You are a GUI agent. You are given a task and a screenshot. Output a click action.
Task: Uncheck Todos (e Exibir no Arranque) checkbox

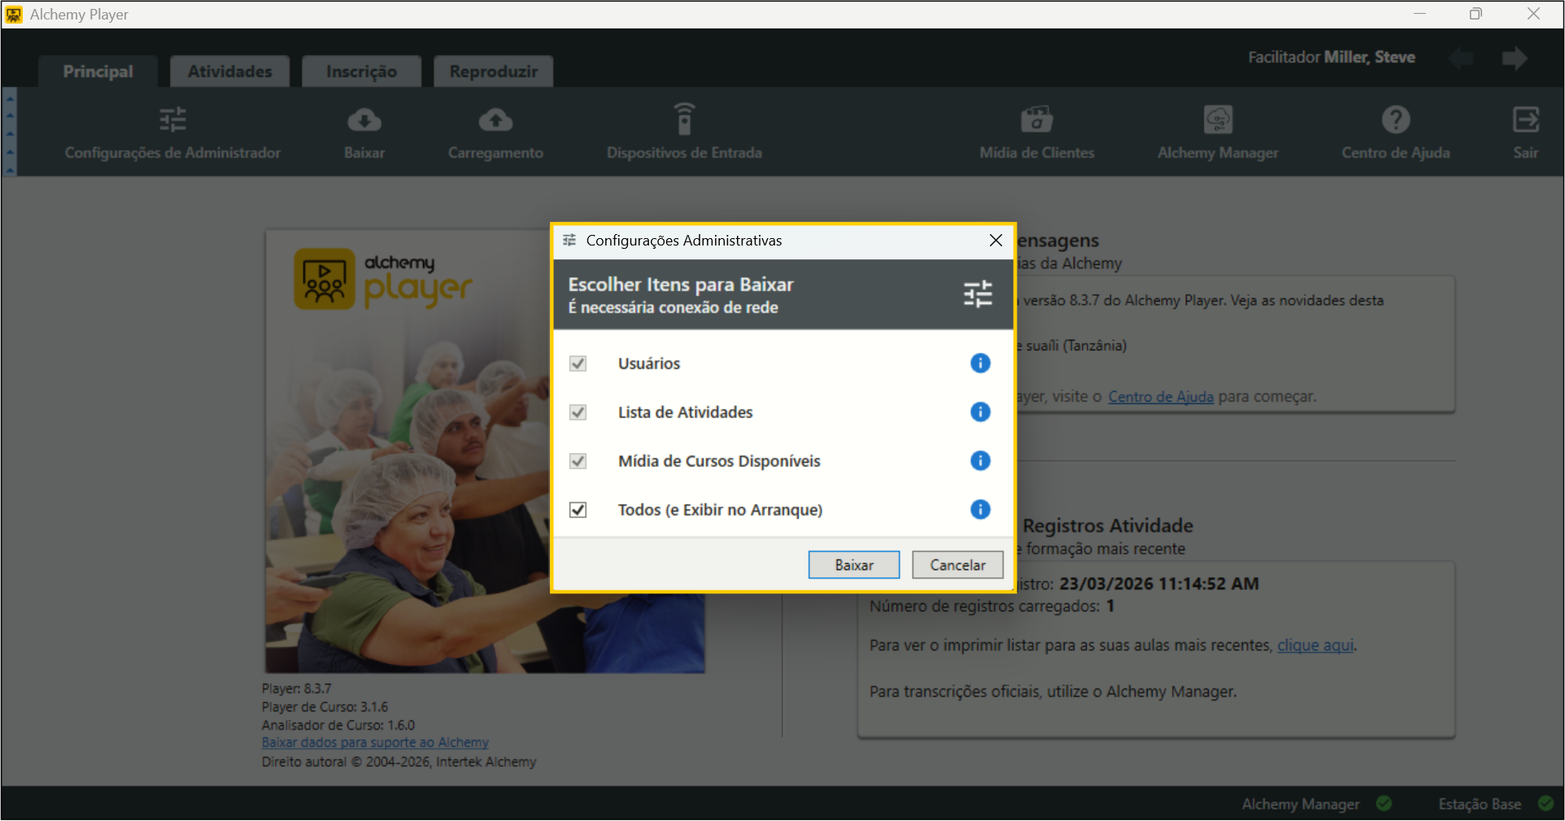[578, 510]
